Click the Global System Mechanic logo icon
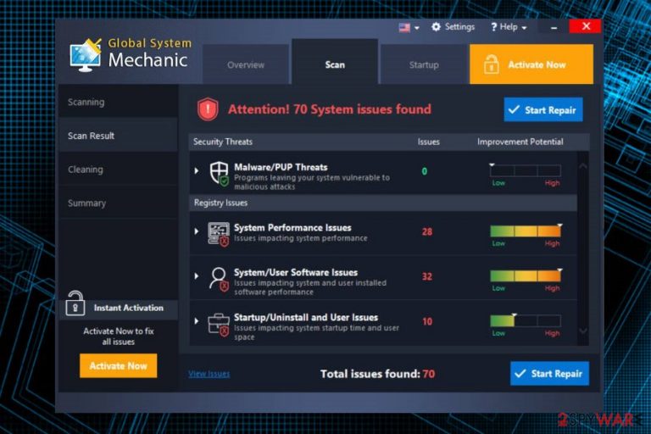This screenshot has width=651, height=434. 86,55
